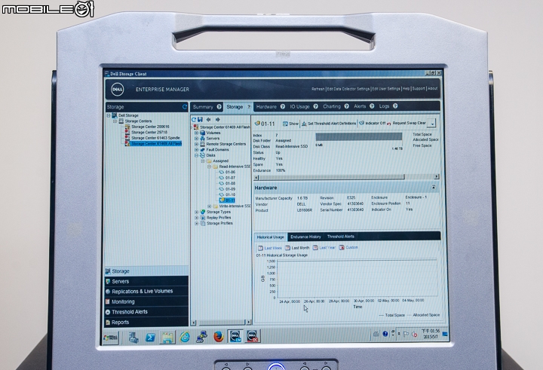Go forward with the right arrow icon
Viewport: 543px width, 370px height.
tap(217, 119)
